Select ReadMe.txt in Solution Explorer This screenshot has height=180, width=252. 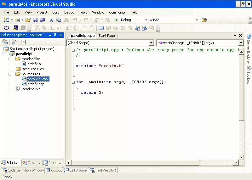pos(31,89)
